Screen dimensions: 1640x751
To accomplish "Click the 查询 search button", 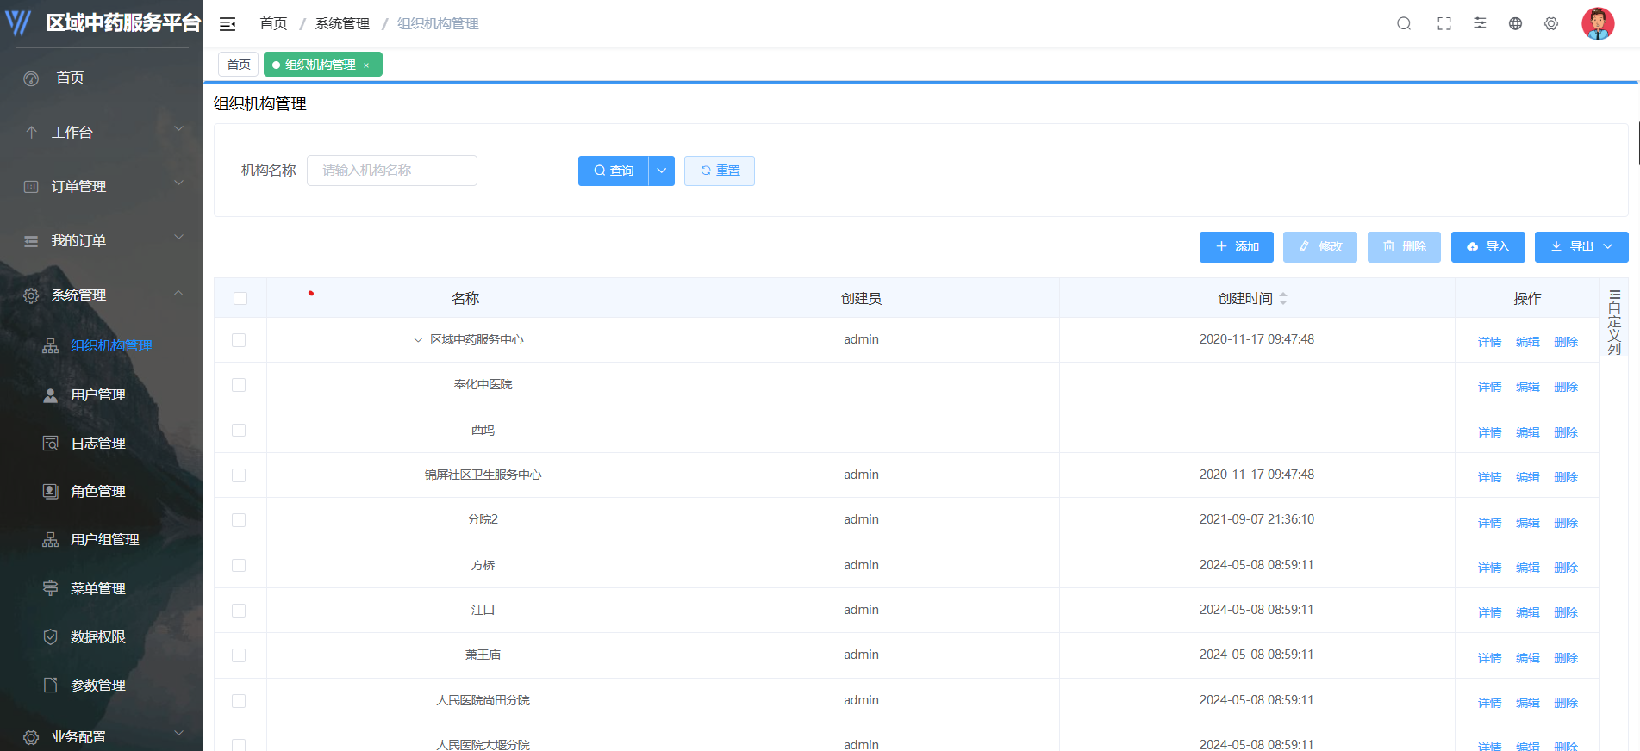I will [614, 171].
